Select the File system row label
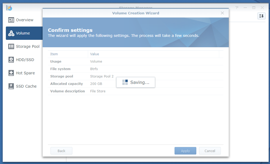Viewport: 270px width, 164px height. [x=60, y=69]
